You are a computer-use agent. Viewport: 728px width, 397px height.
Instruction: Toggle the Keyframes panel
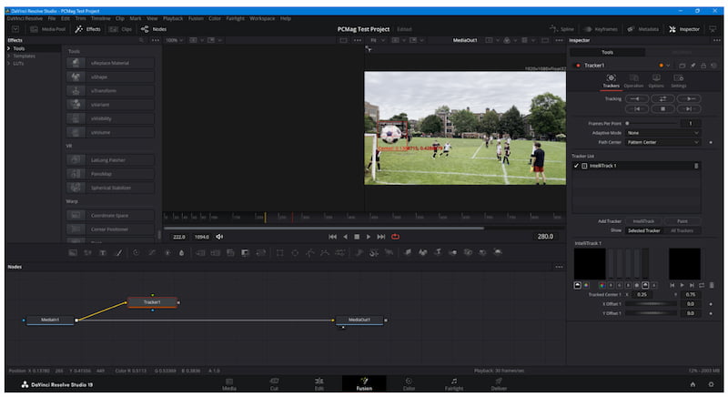601,29
